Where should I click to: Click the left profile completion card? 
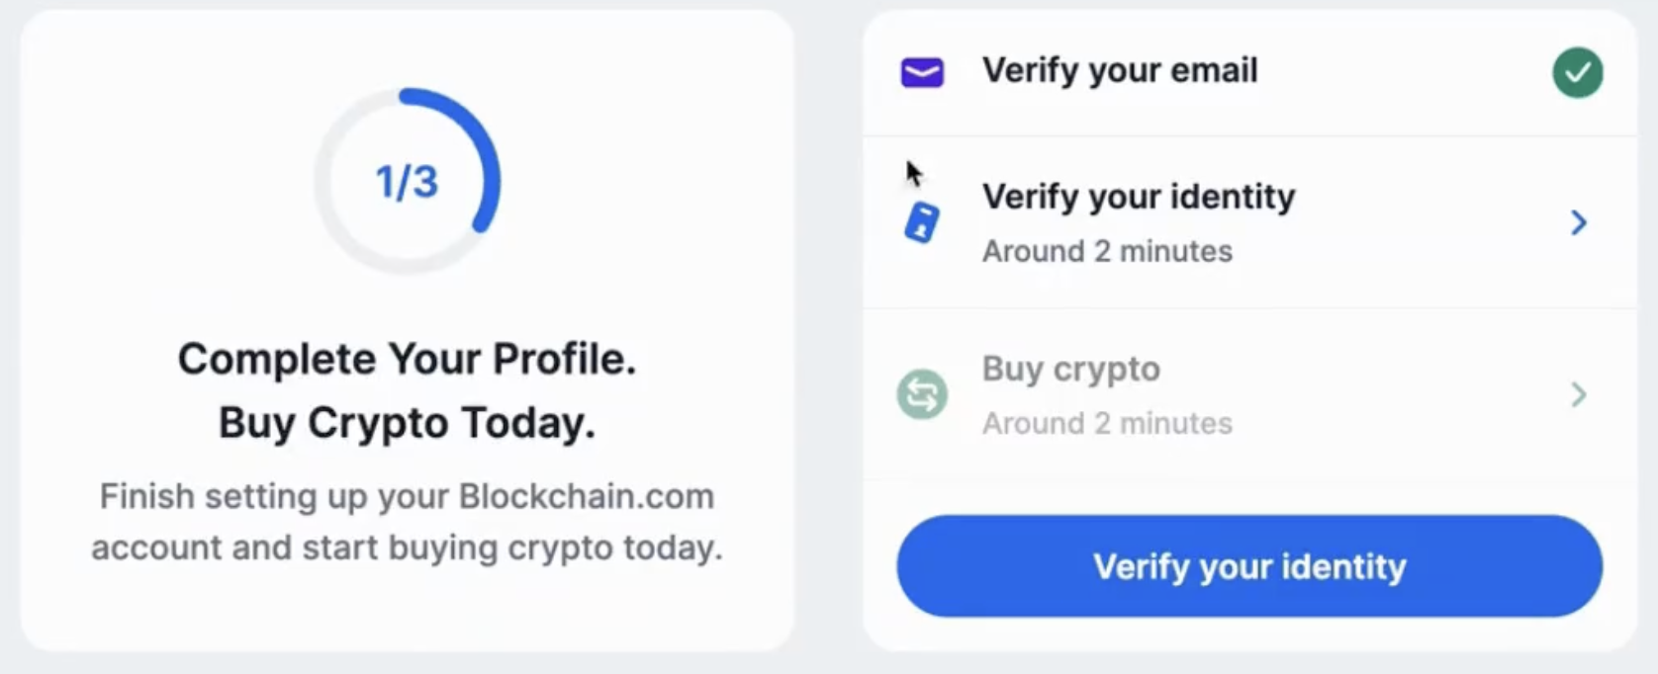pyautogui.click(x=407, y=326)
